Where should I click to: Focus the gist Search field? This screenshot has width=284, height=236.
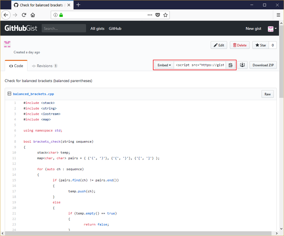(64, 28)
